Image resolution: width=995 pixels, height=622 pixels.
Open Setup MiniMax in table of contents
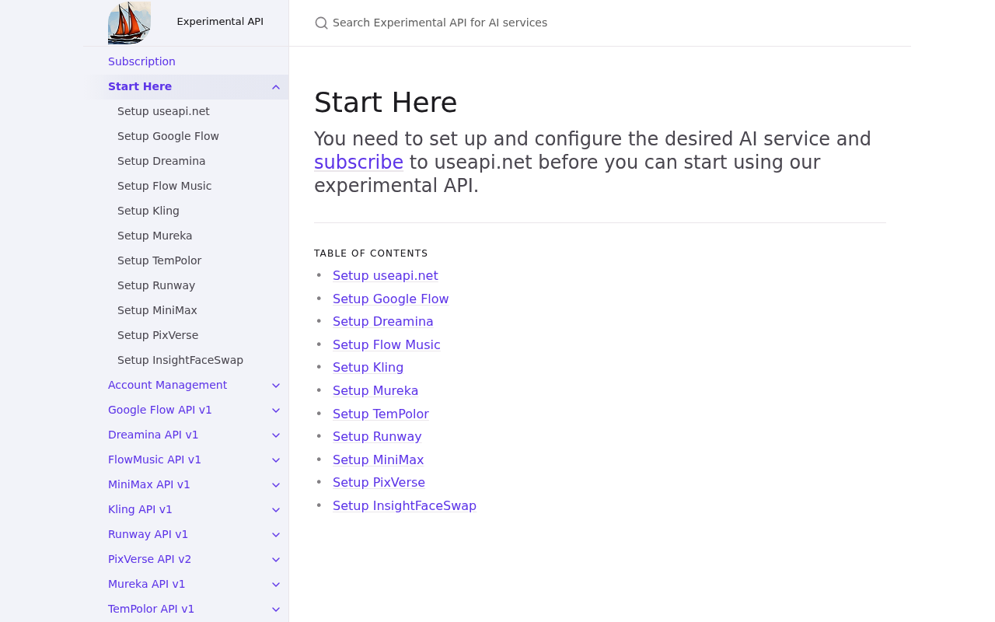379,460
